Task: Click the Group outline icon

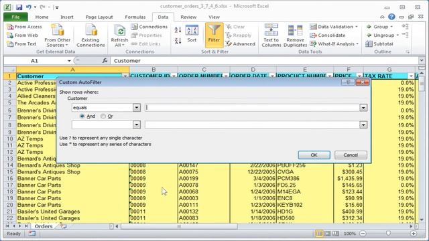Action: pyautogui.click(x=369, y=27)
